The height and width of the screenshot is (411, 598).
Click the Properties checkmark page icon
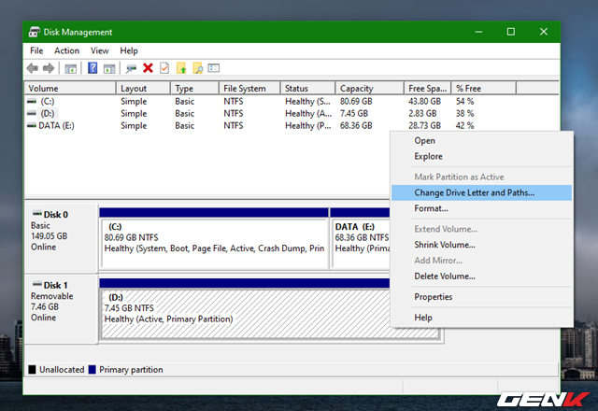click(164, 68)
